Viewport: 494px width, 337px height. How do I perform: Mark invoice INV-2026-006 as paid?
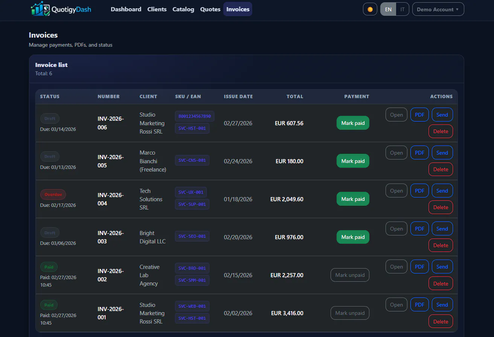[x=353, y=123]
